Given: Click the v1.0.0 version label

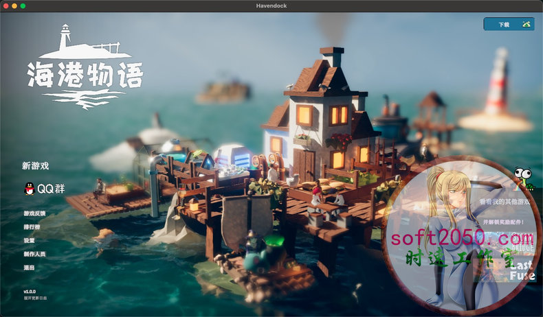Looking at the screenshot, I should (30, 291).
